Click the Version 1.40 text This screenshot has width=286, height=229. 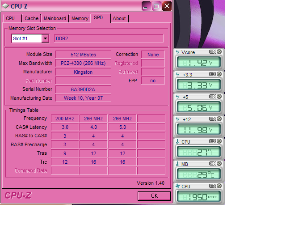(151, 183)
